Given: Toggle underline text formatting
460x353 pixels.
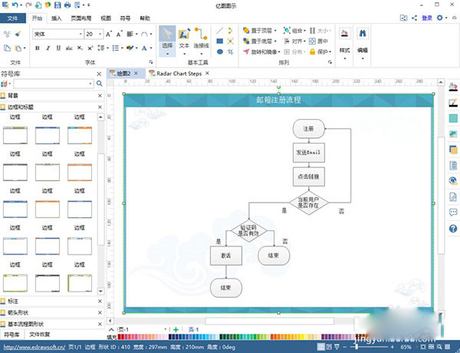Looking at the screenshot, I should [58, 48].
